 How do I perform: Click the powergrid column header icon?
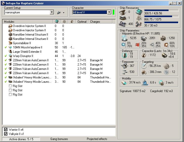tap(64, 21)
